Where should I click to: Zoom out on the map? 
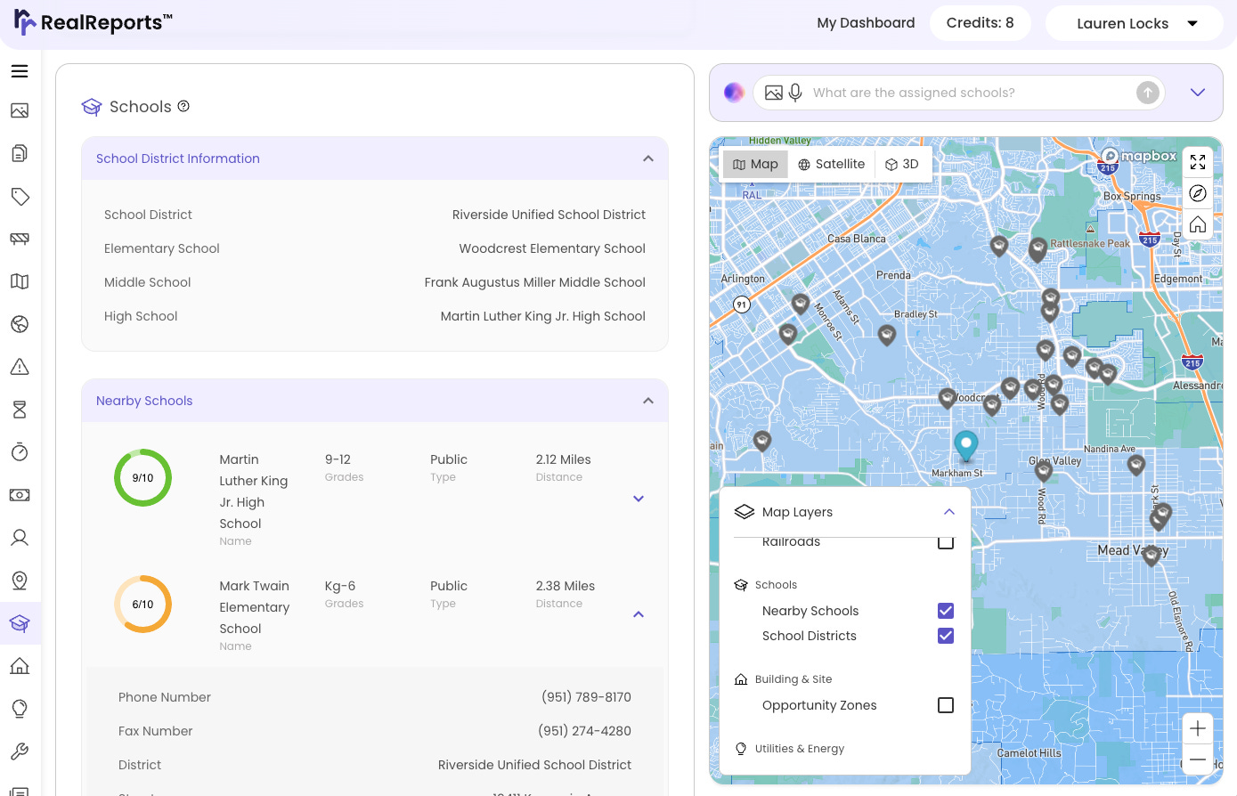[1198, 759]
